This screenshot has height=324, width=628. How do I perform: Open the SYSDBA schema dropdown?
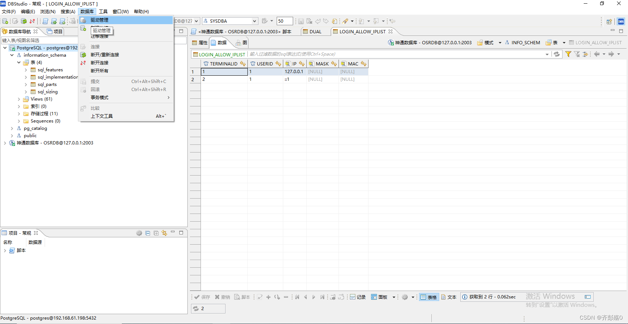click(x=254, y=21)
